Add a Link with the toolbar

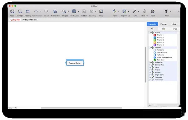134,12
